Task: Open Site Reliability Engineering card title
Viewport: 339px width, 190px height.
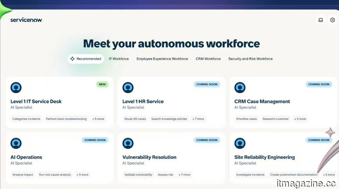Action: pos(264,157)
